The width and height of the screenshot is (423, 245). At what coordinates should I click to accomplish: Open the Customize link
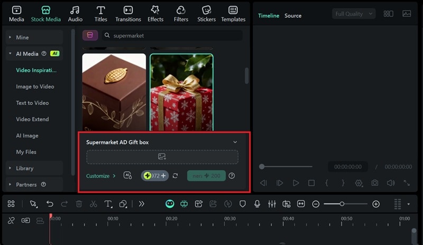point(100,176)
